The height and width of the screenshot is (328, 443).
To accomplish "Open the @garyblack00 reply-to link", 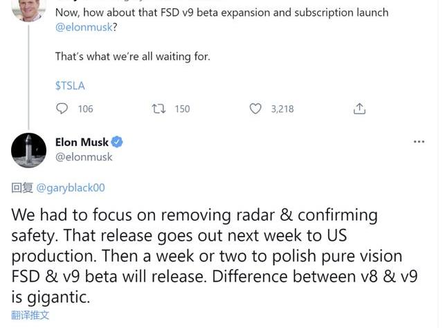I will 70,188.
